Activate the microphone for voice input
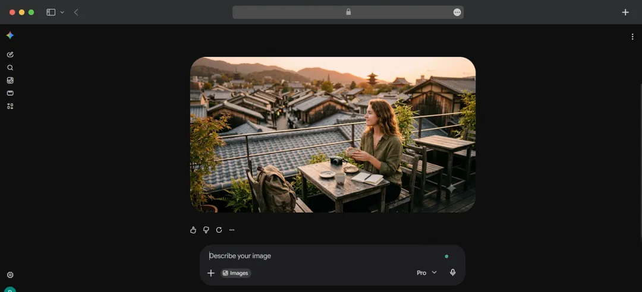Screen dimensions: 642x292 [x=452, y=272]
